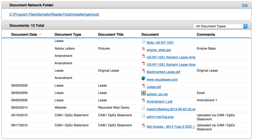This screenshot has height=140, width=253.
Task: Click the PDF icon beside Bookmarked Lease.pdf
Action: pos(143,71)
